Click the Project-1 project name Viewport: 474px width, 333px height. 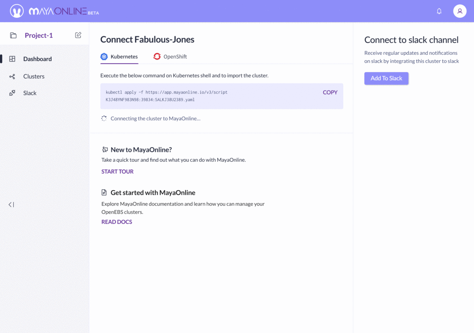(x=39, y=36)
